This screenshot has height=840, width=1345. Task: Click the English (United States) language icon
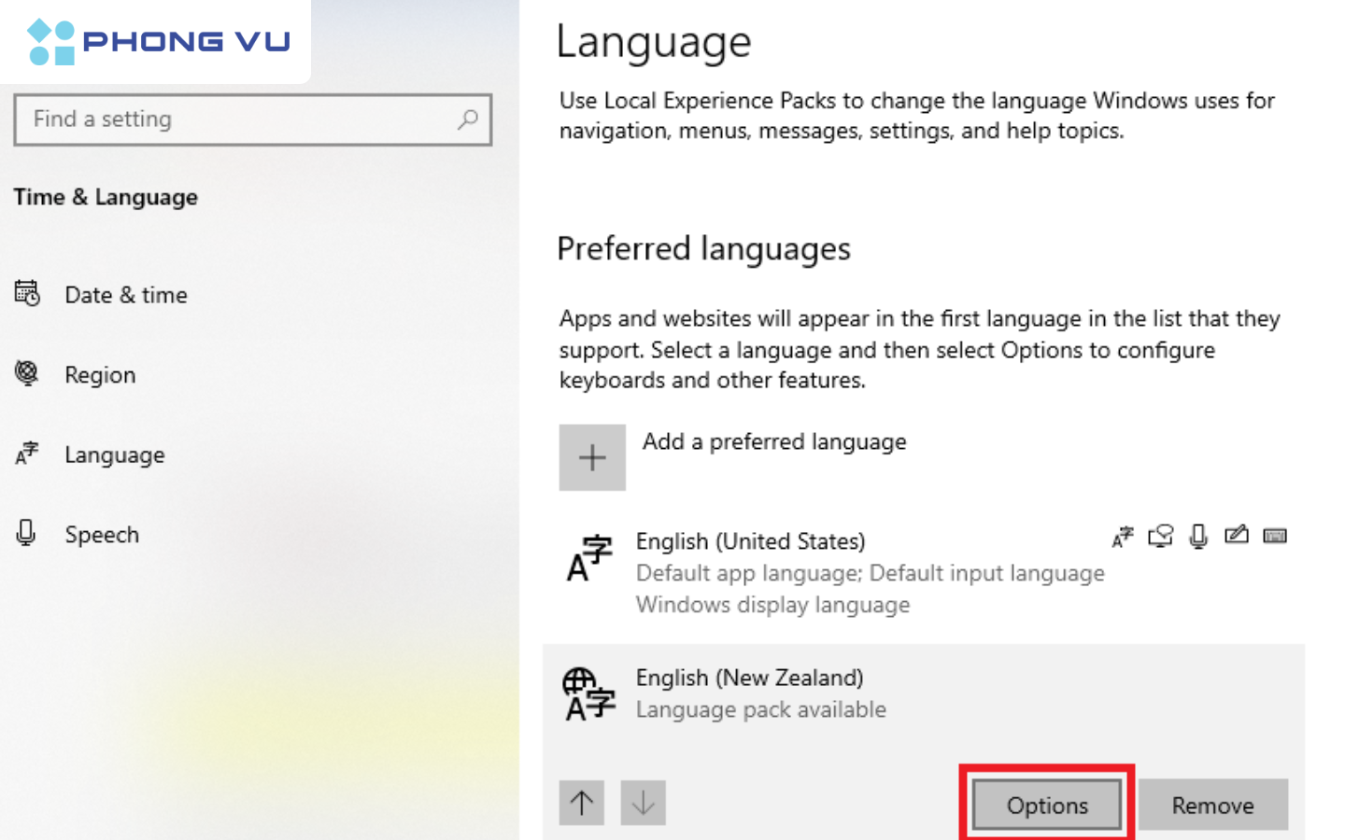tap(589, 559)
